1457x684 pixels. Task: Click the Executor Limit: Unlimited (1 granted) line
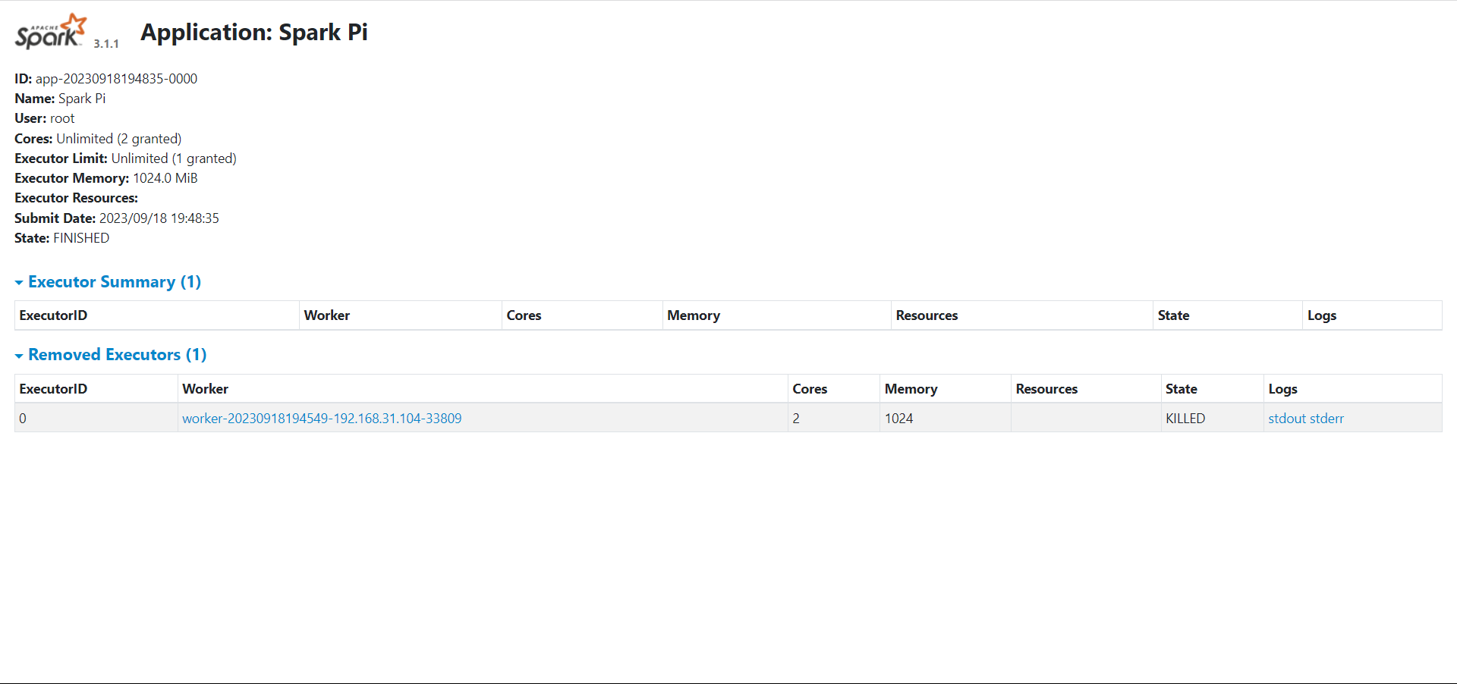(125, 158)
